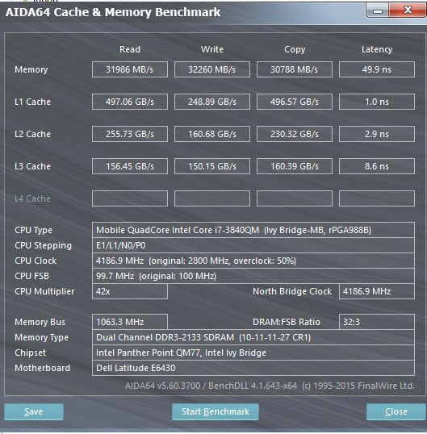Image resolution: width=427 pixels, height=434 pixels.
Task: Click the empty L4 Cache Read box
Action: [130, 198]
